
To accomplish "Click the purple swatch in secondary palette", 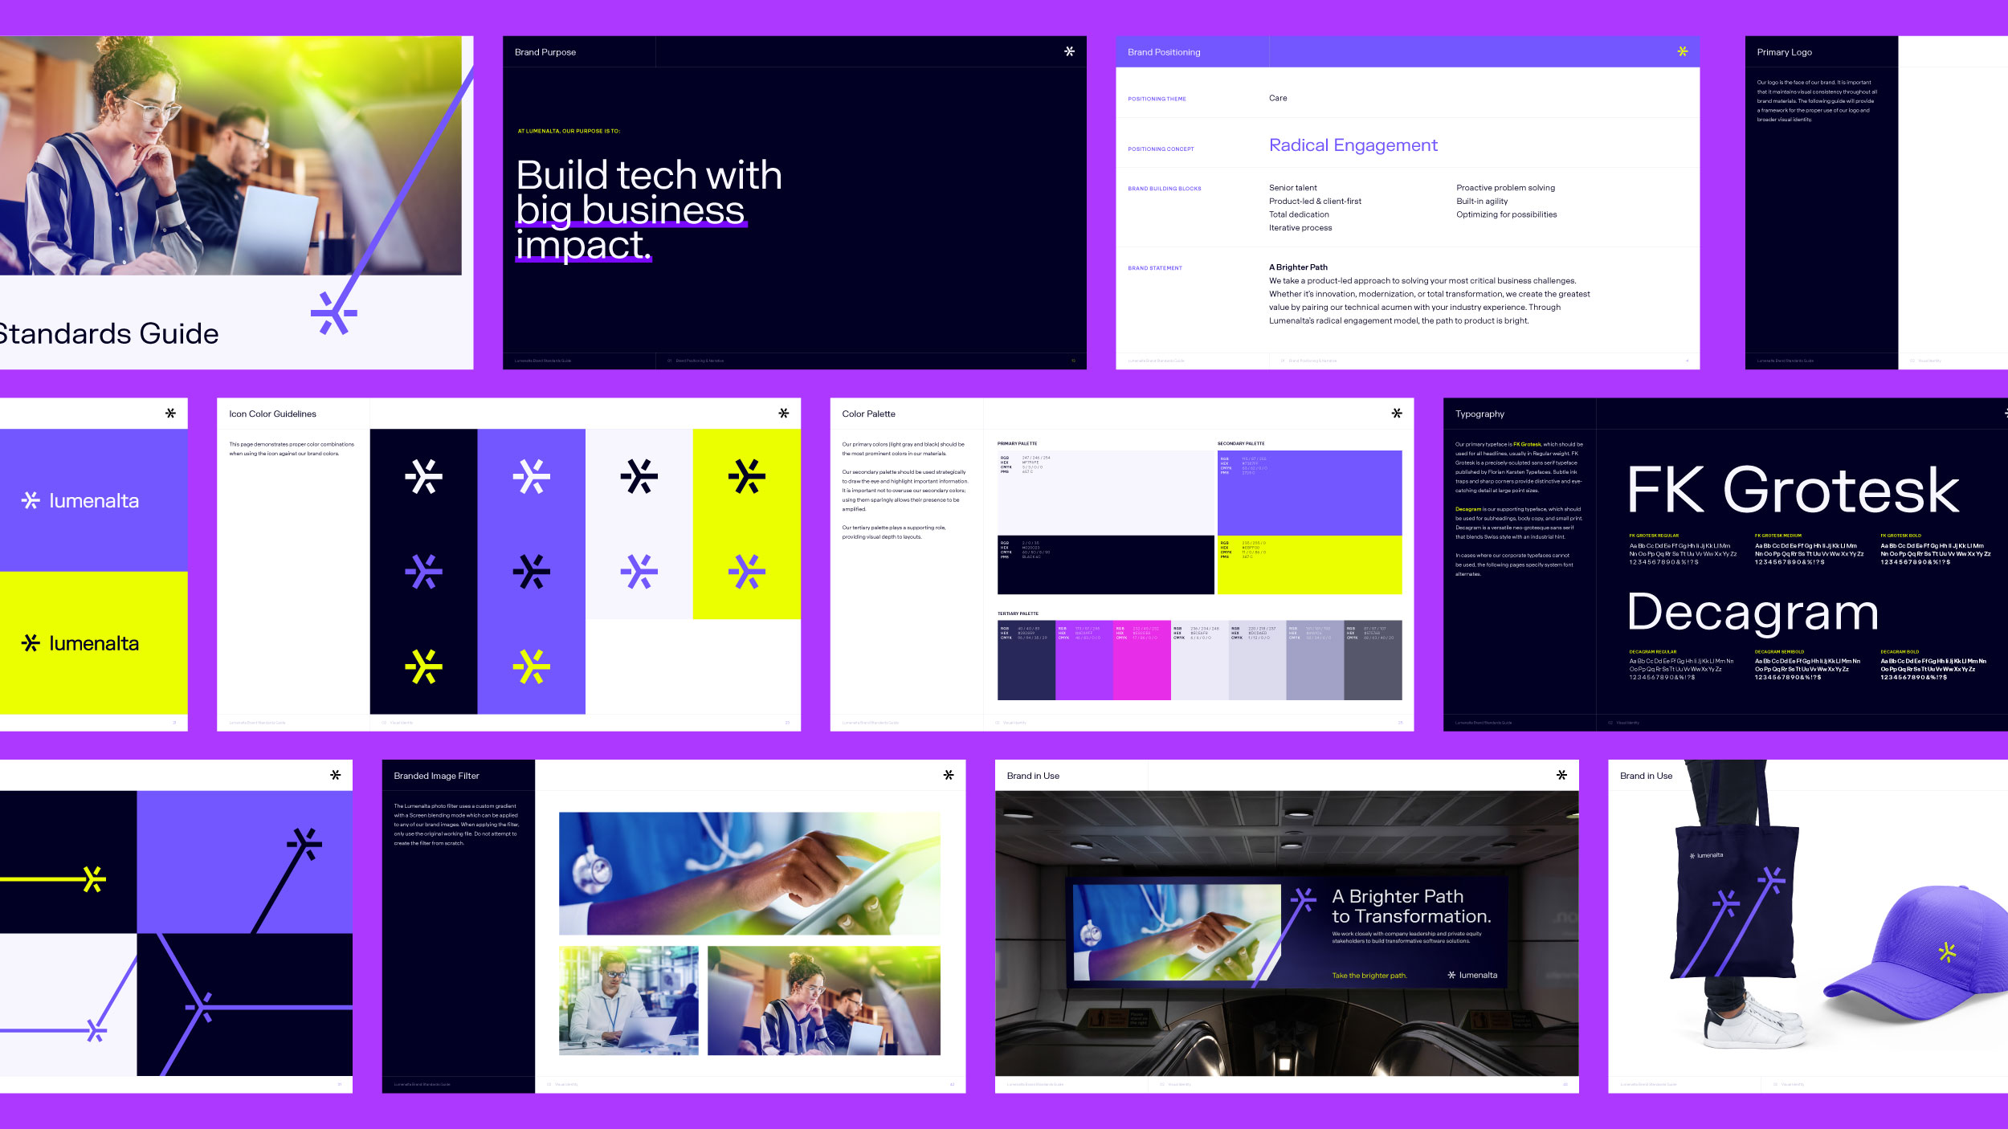I will 1309,492.
